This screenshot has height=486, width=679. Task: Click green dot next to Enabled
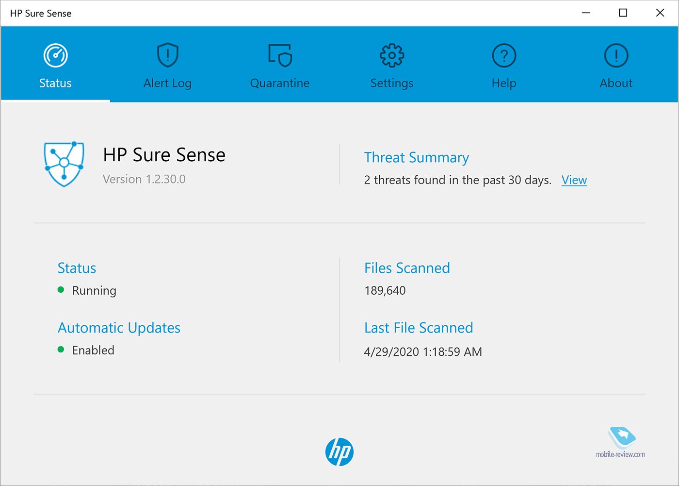[x=61, y=350]
